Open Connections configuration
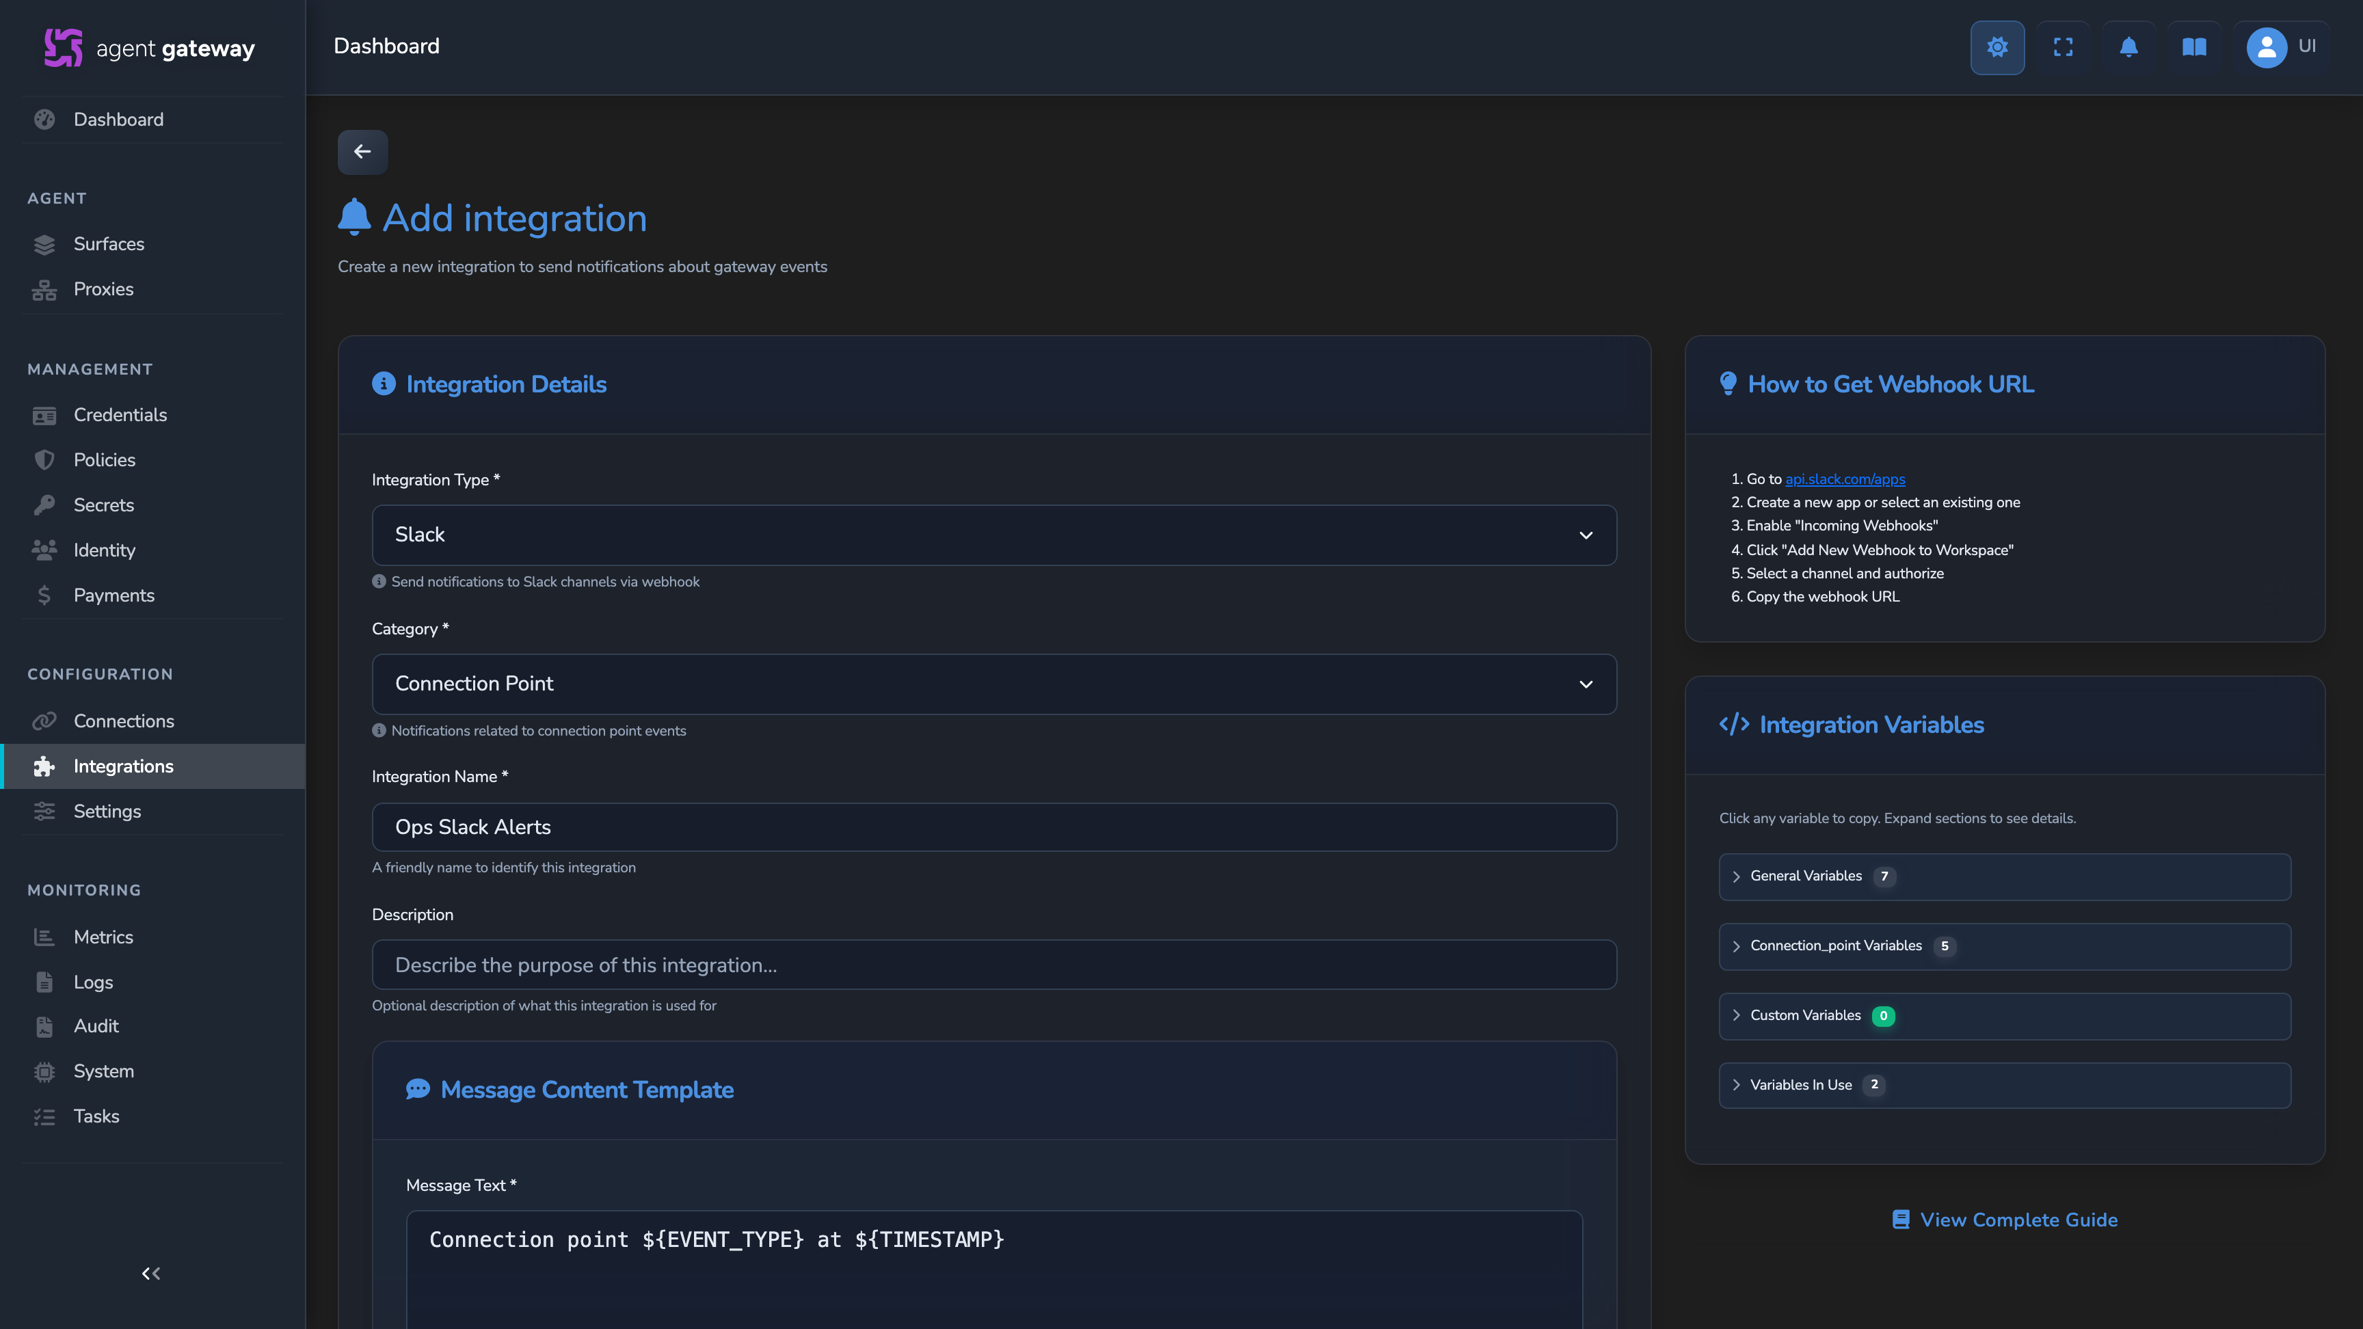Viewport: 2363px width, 1329px height. pos(152,721)
